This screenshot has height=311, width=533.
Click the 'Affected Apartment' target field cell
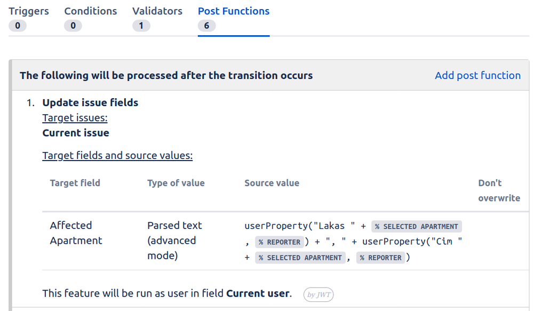76,233
